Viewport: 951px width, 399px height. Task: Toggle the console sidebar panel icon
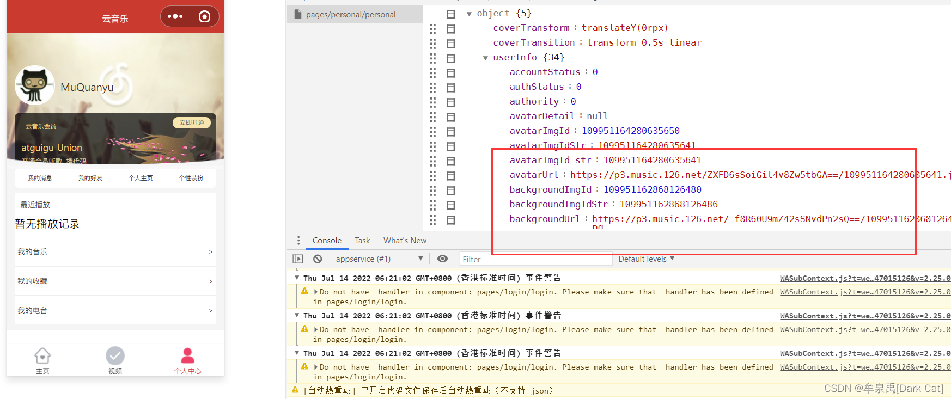297,259
